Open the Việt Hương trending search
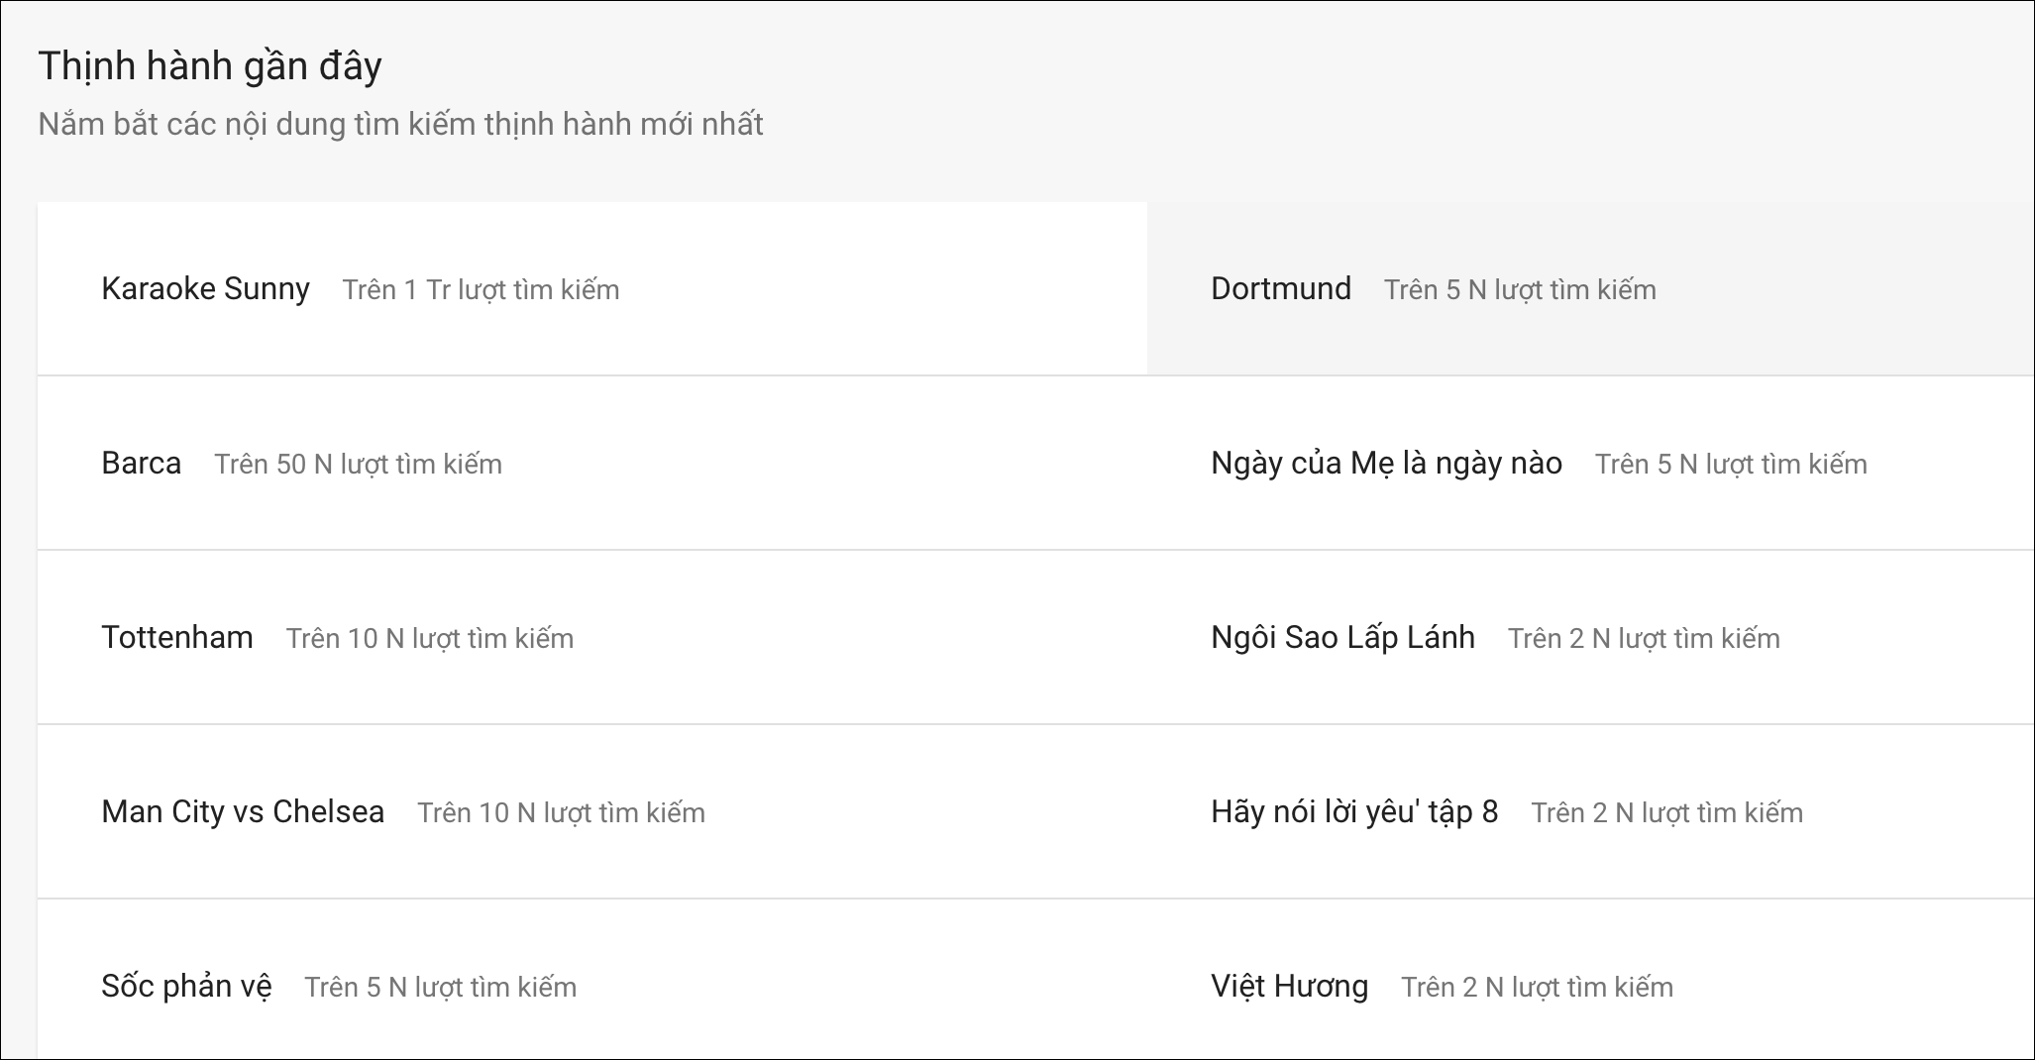The image size is (2035, 1060). click(1289, 986)
